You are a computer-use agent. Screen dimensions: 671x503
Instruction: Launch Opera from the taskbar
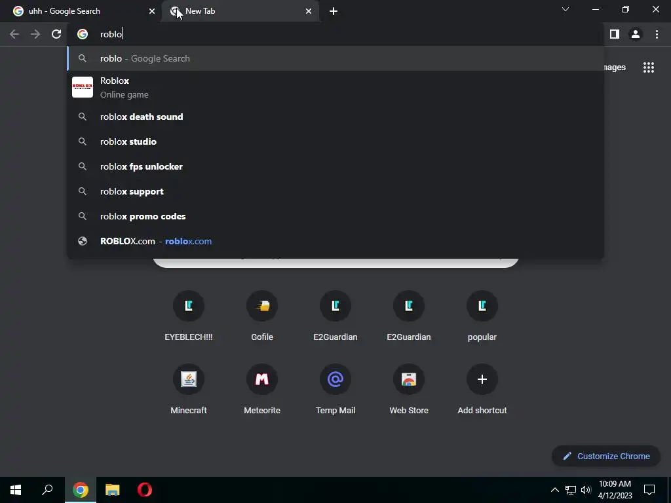145,490
